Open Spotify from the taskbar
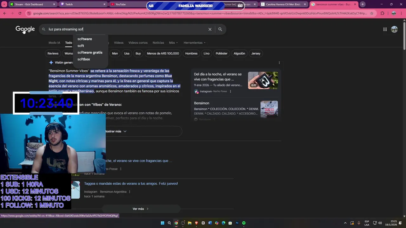Screen dimensions: 406x228 pos(244,223)
